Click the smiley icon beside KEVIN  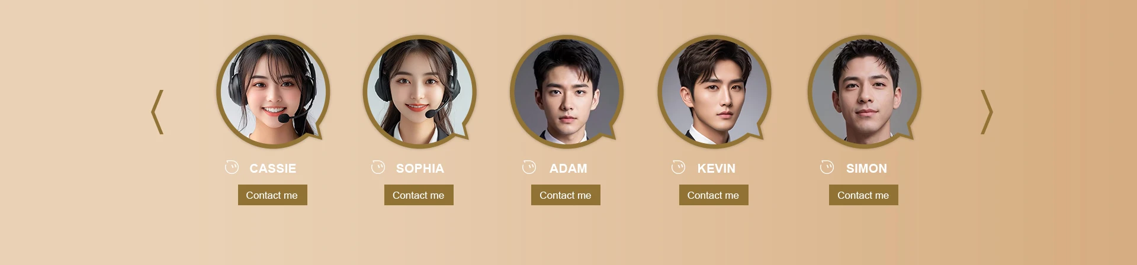(x=678, y=167)
